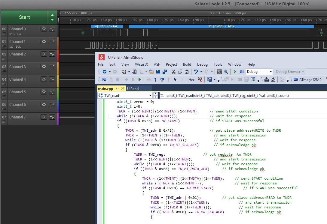Toggle Channel 7 trigger edge button

click(52, 117)
